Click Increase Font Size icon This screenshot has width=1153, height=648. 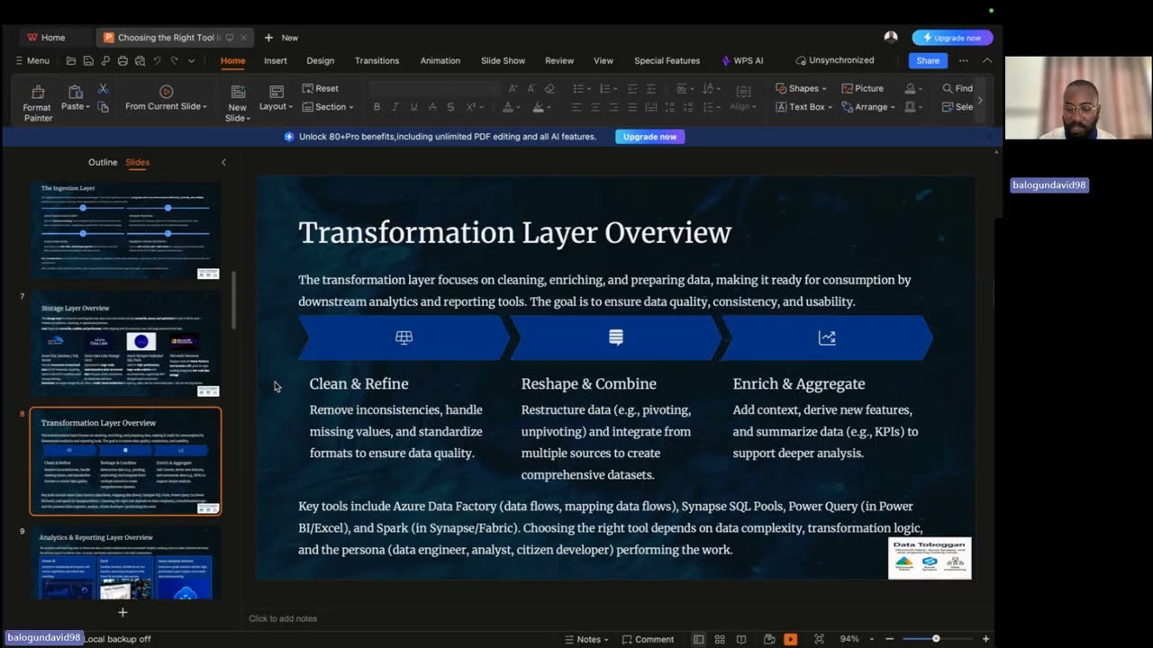click(x=513, y=88)
